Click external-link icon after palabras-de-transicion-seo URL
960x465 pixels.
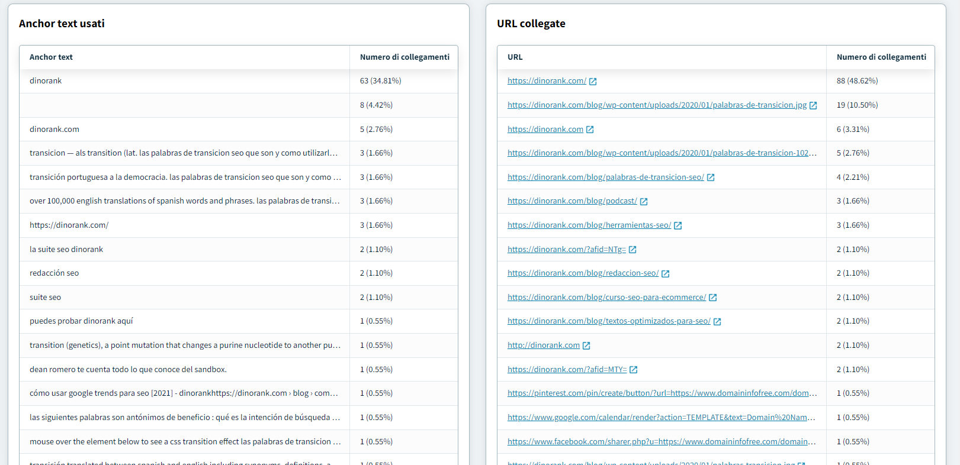pos(711,177)
